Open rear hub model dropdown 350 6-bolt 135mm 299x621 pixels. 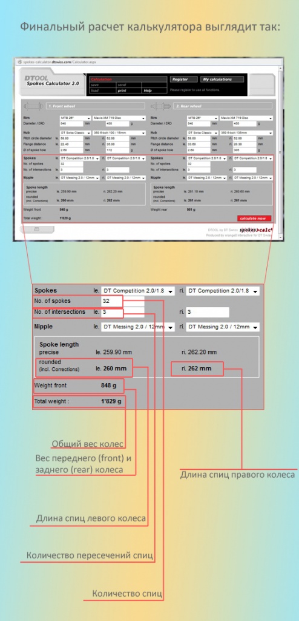(x=246, y=133)
